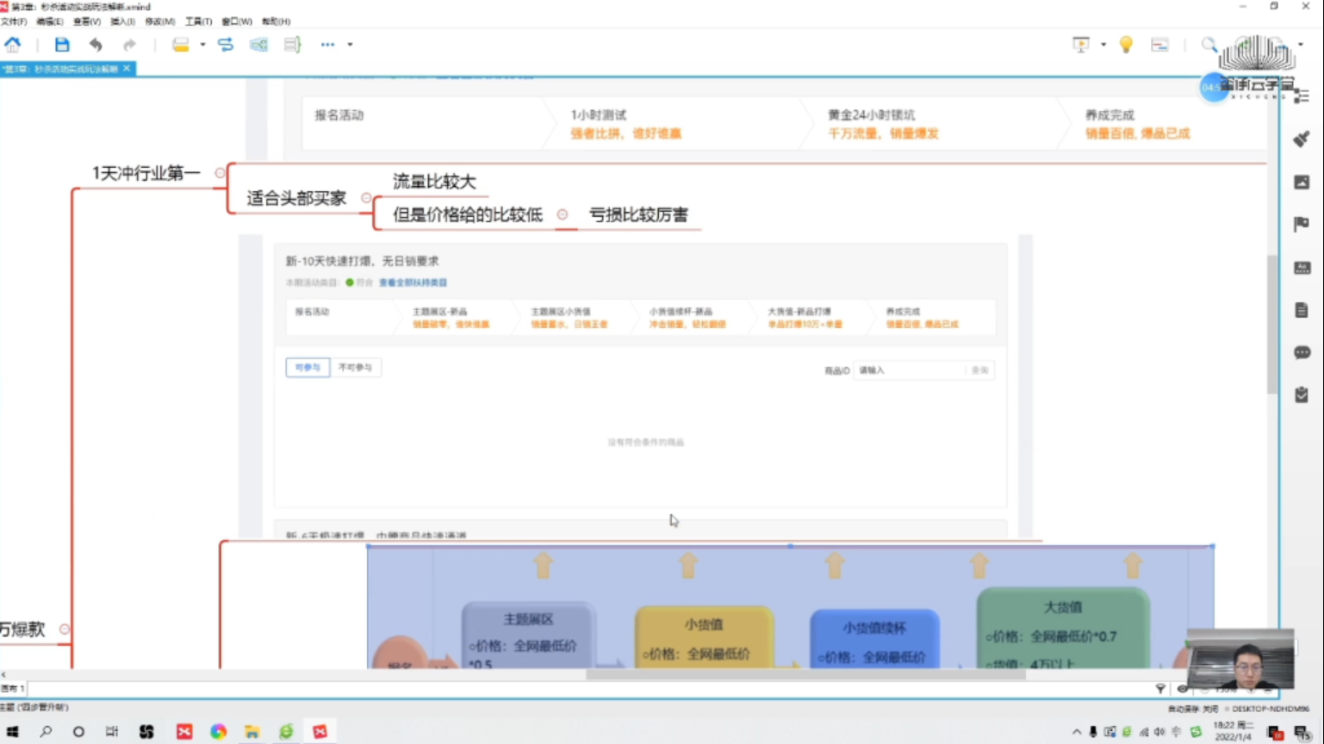Open the Edit (编辑) menu

pos(49,21)
